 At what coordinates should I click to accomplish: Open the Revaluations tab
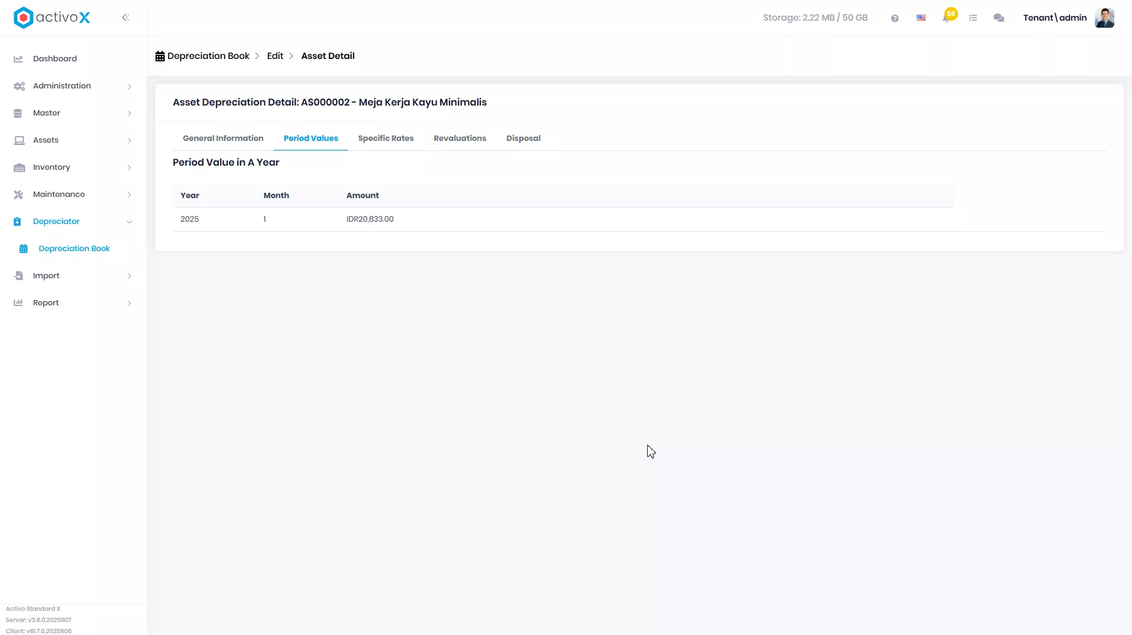pos(460,138)
